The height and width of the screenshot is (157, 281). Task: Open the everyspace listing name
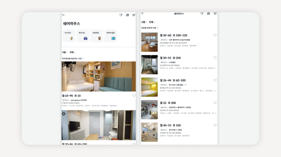pos(79,100)
